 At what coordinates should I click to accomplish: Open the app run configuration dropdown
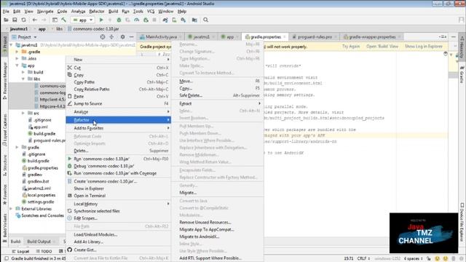[82, 20]
